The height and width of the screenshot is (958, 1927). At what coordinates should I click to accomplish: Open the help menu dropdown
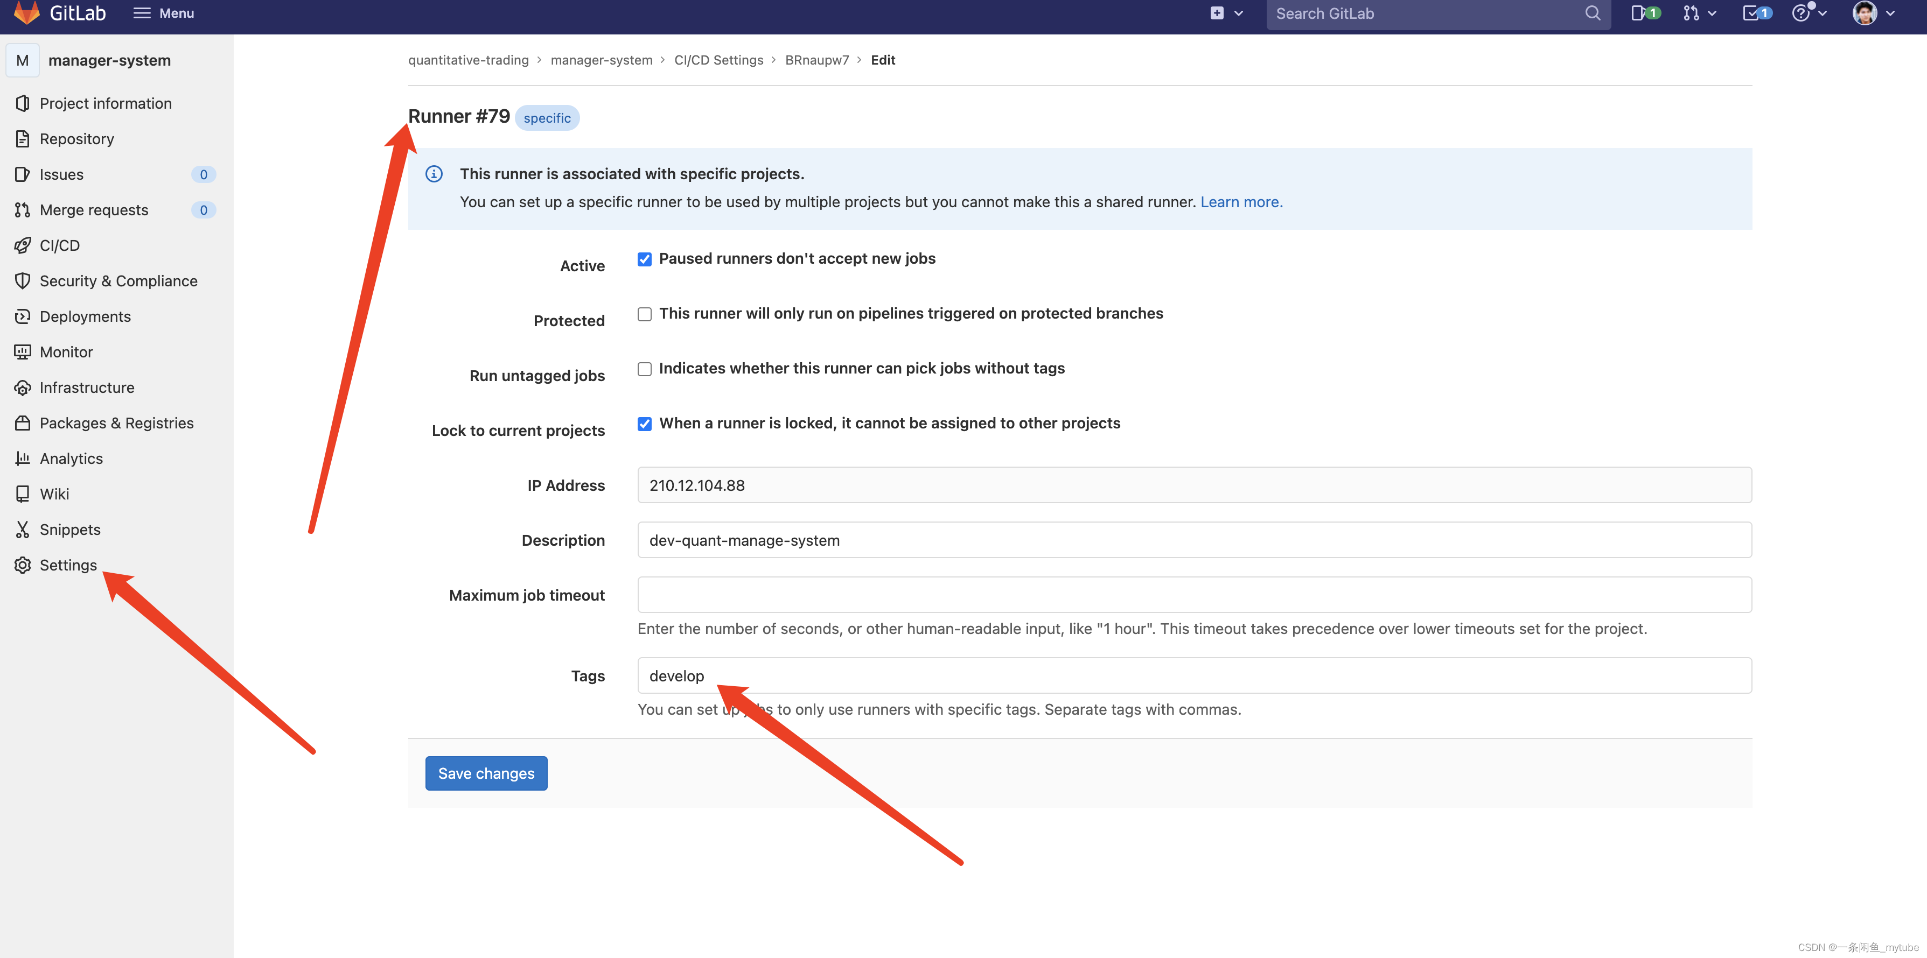[1809, 13]
